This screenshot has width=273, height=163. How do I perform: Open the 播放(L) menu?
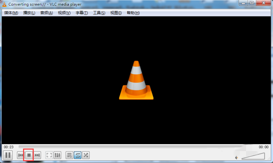29,13
